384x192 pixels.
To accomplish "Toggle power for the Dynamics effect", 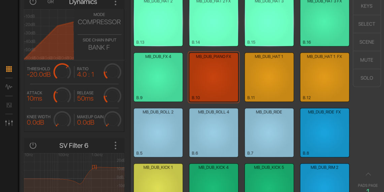I will click(33, 2).
